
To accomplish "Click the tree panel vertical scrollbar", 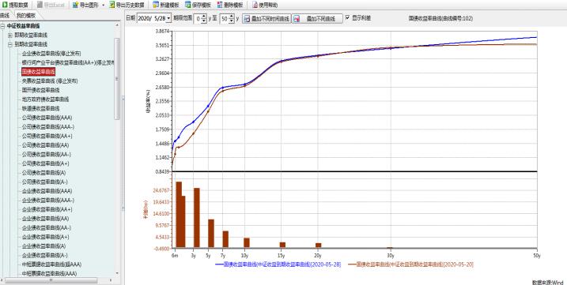I will pos(117,79).
